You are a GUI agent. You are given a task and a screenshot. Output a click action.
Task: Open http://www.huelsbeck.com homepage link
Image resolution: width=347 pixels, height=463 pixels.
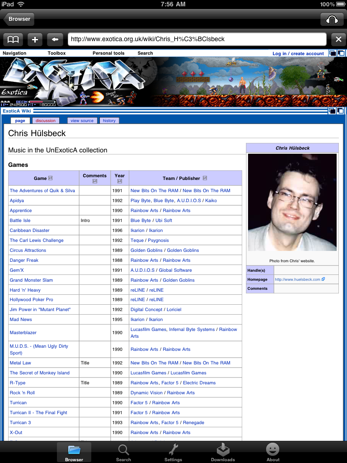(297, 279)
